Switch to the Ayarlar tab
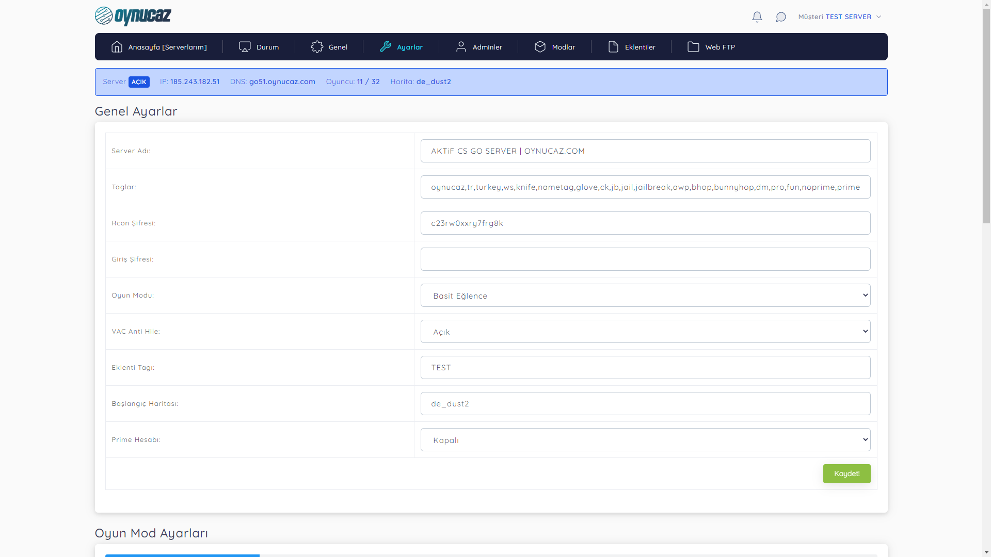This screenshot has height=557, width=991. coord(402,47)
